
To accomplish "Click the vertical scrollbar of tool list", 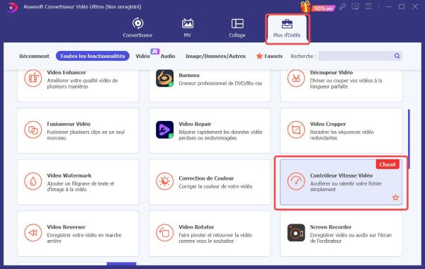I will (x=409, y=139).
